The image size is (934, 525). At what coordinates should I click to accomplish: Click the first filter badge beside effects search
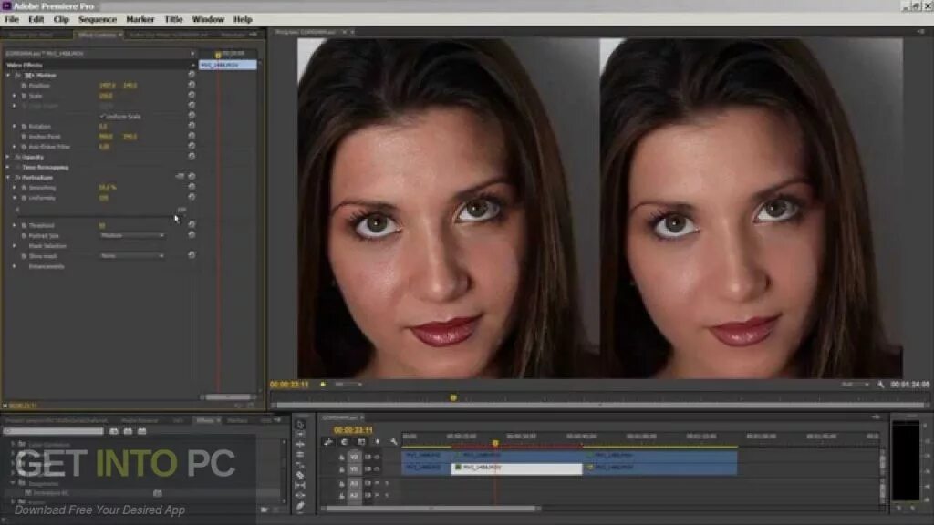pyautogui.click(x=114, y=431)
